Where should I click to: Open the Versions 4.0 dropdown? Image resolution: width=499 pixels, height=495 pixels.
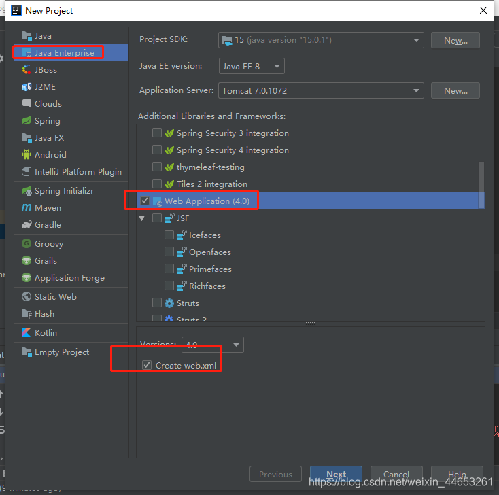coord(213,345)
